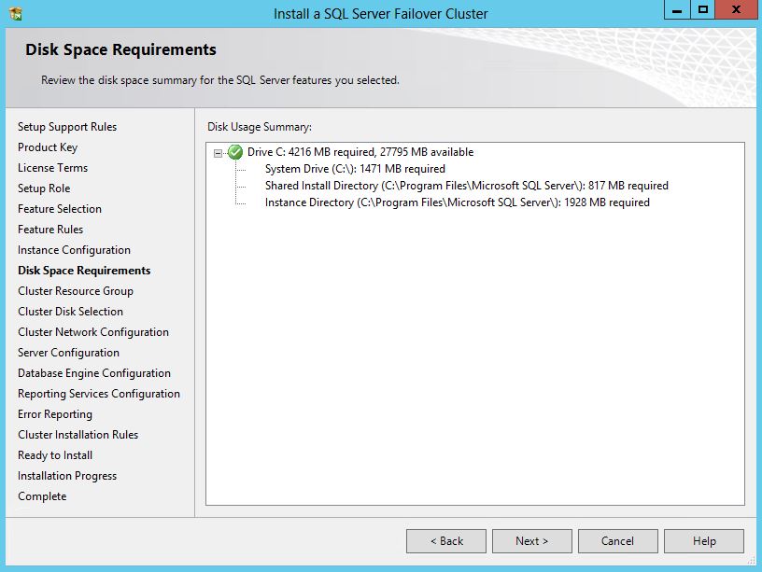Viewport: 762px width, 572px height.
Task: Select the Server Configuration step
Action: [68, 353]
